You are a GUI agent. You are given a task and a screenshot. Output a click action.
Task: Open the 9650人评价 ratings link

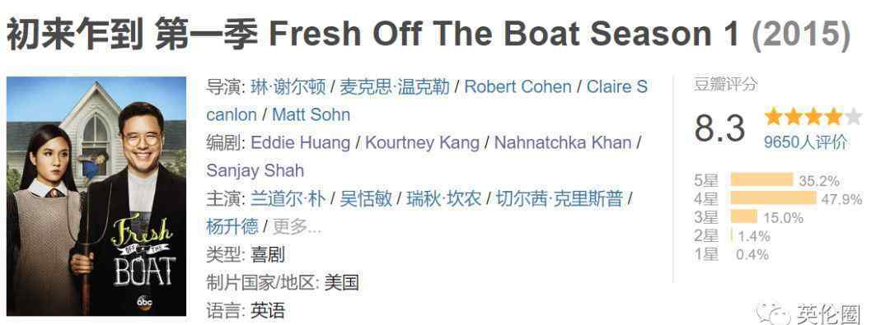pos(805,142)
